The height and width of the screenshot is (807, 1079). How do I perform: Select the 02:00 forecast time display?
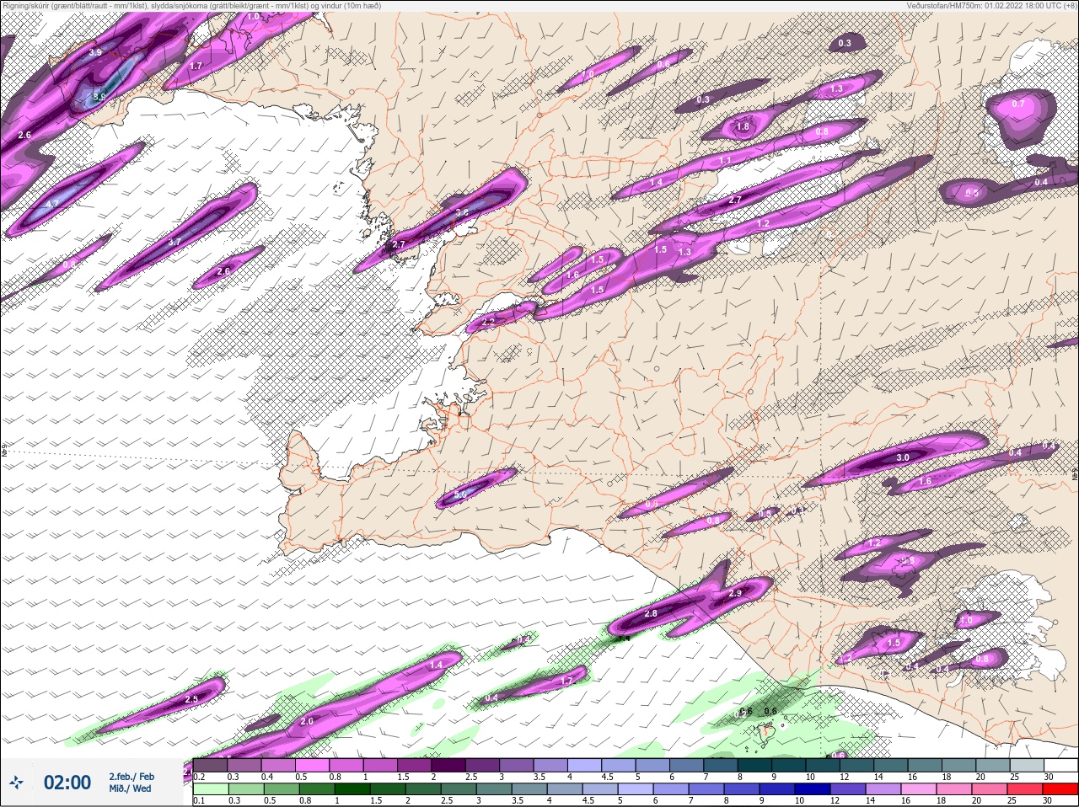[67, 783]
